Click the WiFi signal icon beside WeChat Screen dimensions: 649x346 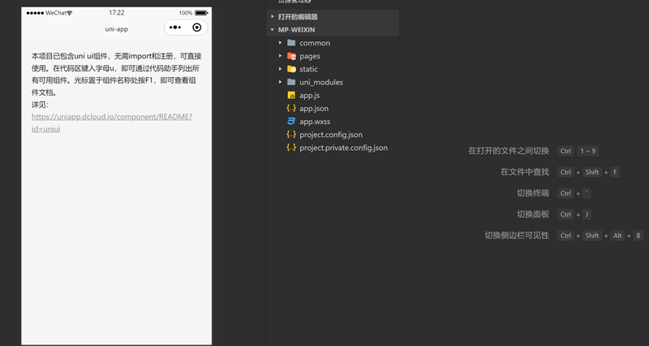coord(70,13)
